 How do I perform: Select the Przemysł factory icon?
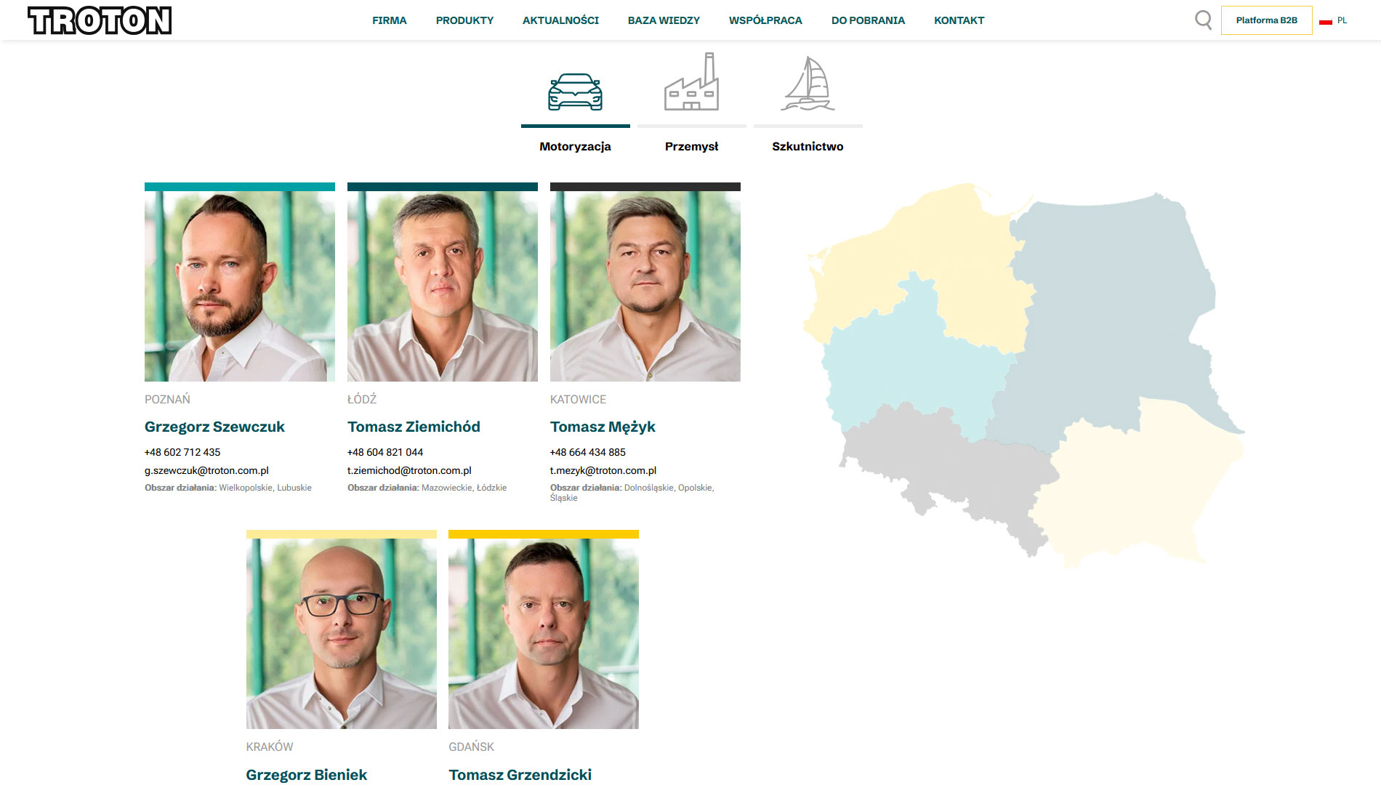coord(691,82)
